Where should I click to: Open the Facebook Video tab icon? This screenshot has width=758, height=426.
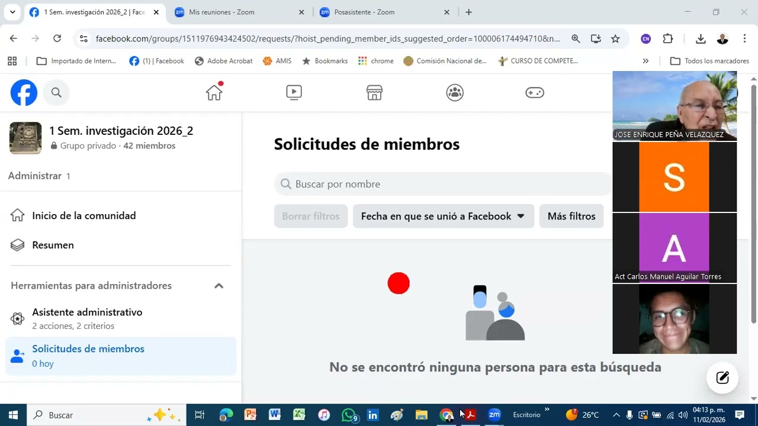pyautogui.click(x=294, y=92)
